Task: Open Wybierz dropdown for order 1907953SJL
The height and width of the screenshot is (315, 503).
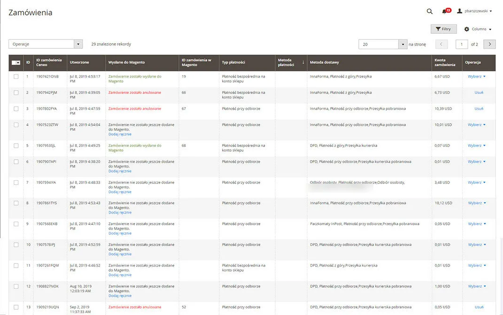Action: point(477,146)
